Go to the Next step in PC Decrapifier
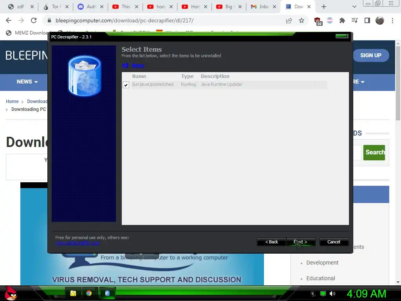Viewport: 401px width, 301px height. (301, 242)
